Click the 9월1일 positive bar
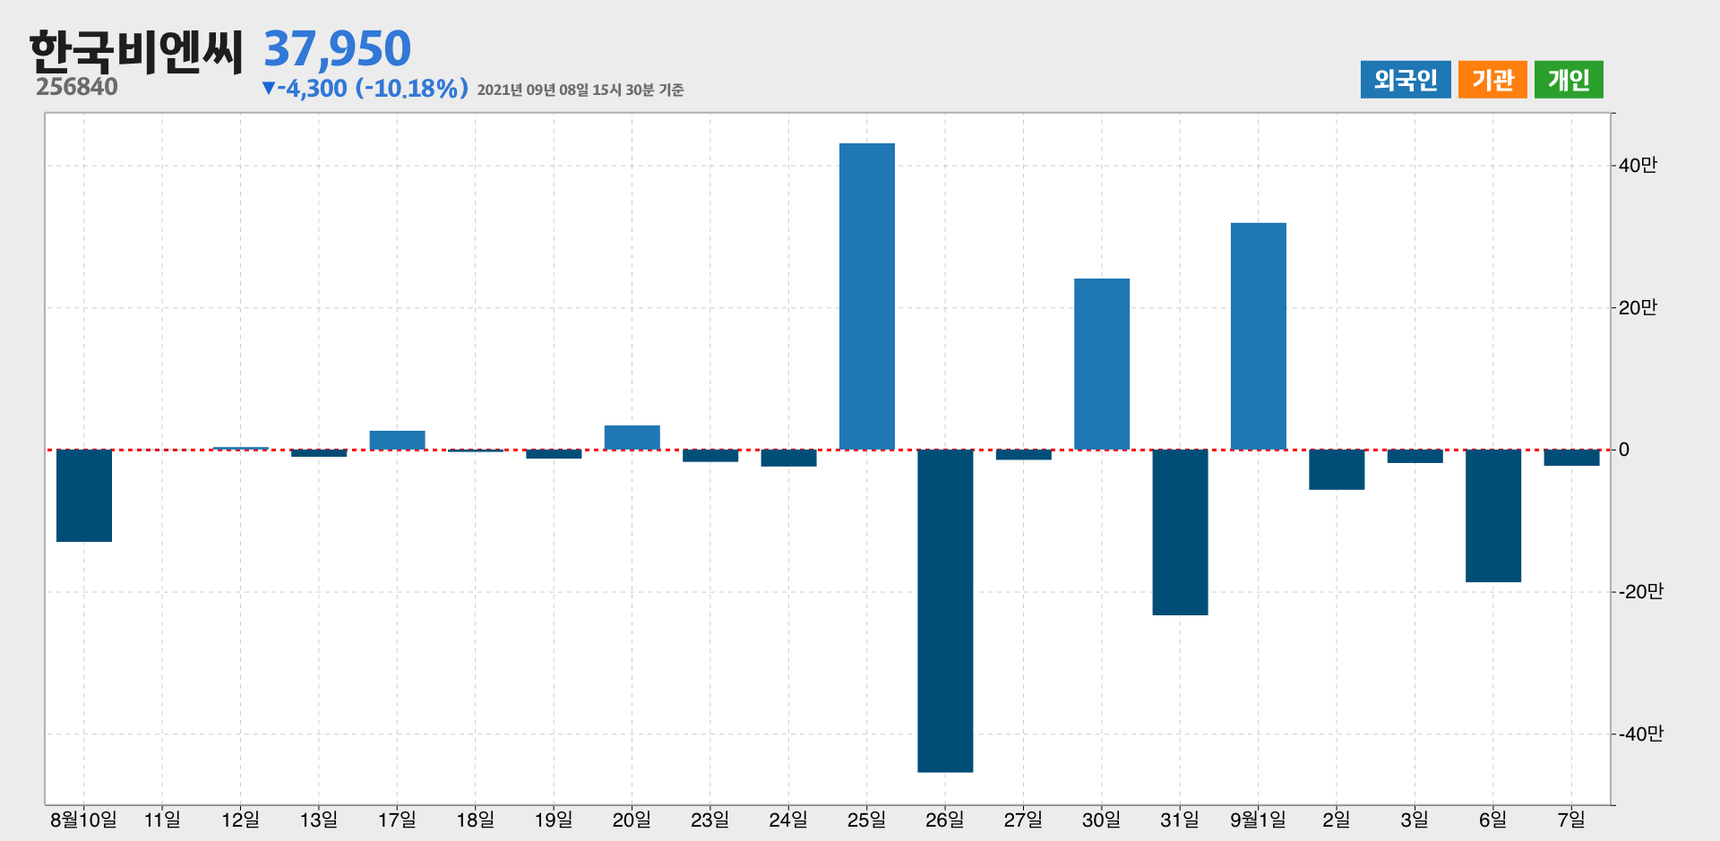Image resolution: width=1720 pixels, height=841 pixels. coord(1259,336)
